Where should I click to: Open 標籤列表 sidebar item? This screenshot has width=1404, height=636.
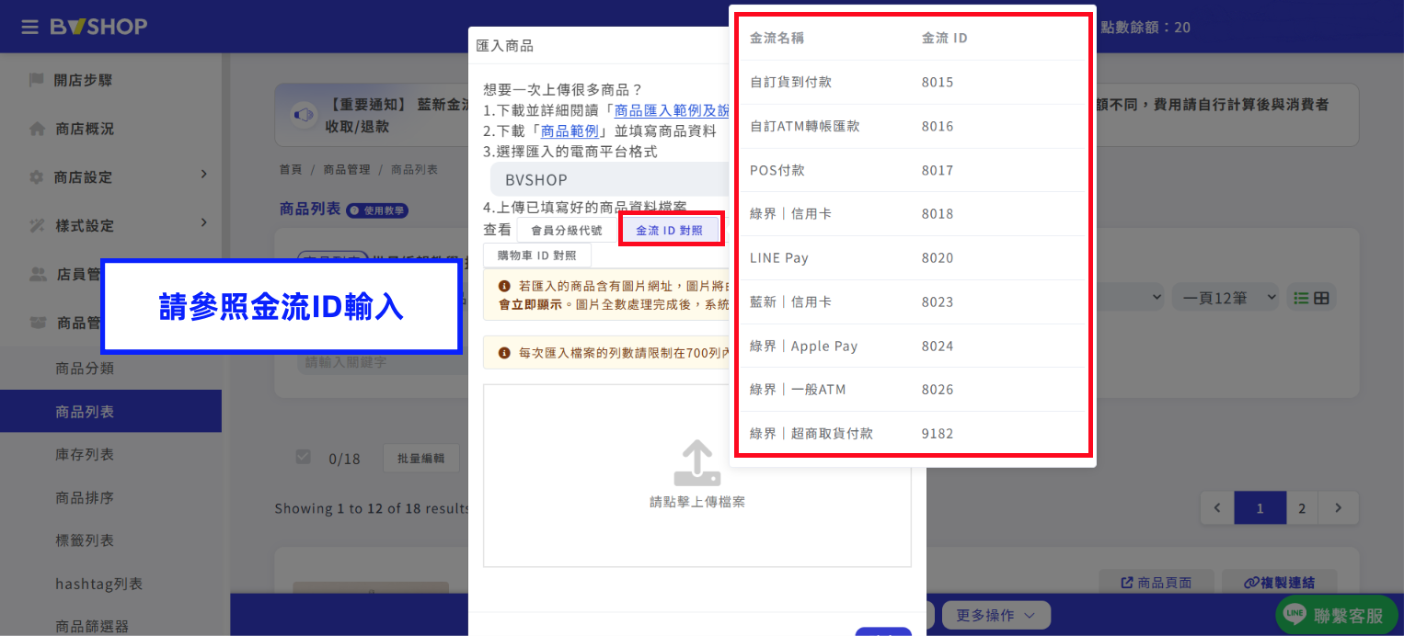85,540
